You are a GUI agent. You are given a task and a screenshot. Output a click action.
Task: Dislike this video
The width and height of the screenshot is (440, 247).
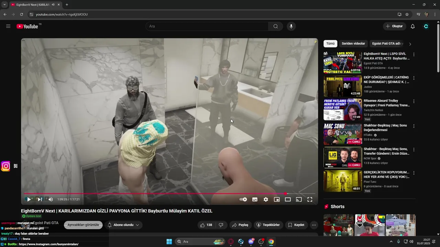coord(221,225)
